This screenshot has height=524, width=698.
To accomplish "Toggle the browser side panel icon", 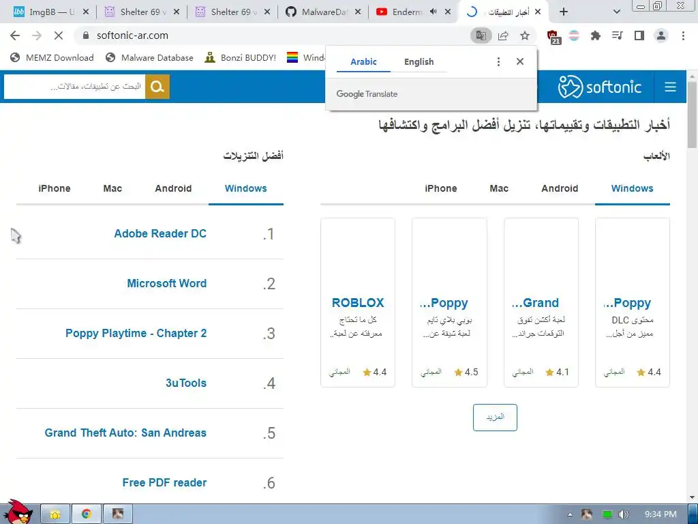I will 639,35.
